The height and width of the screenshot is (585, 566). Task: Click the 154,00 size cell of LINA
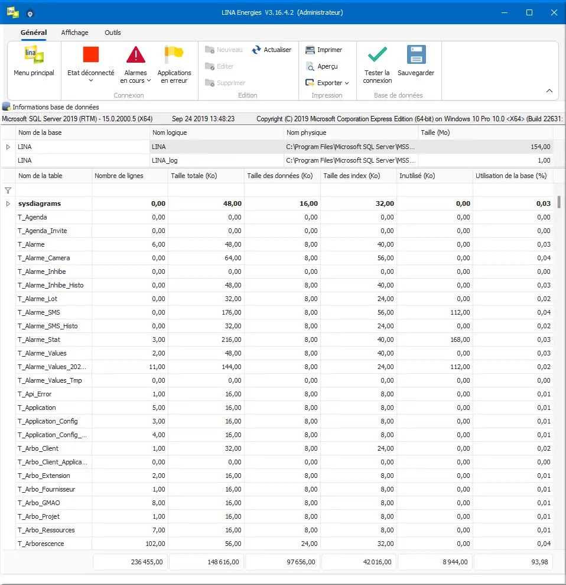[486, 147]
